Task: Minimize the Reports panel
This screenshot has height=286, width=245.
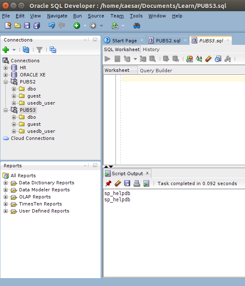Action: tap(95, 166)
